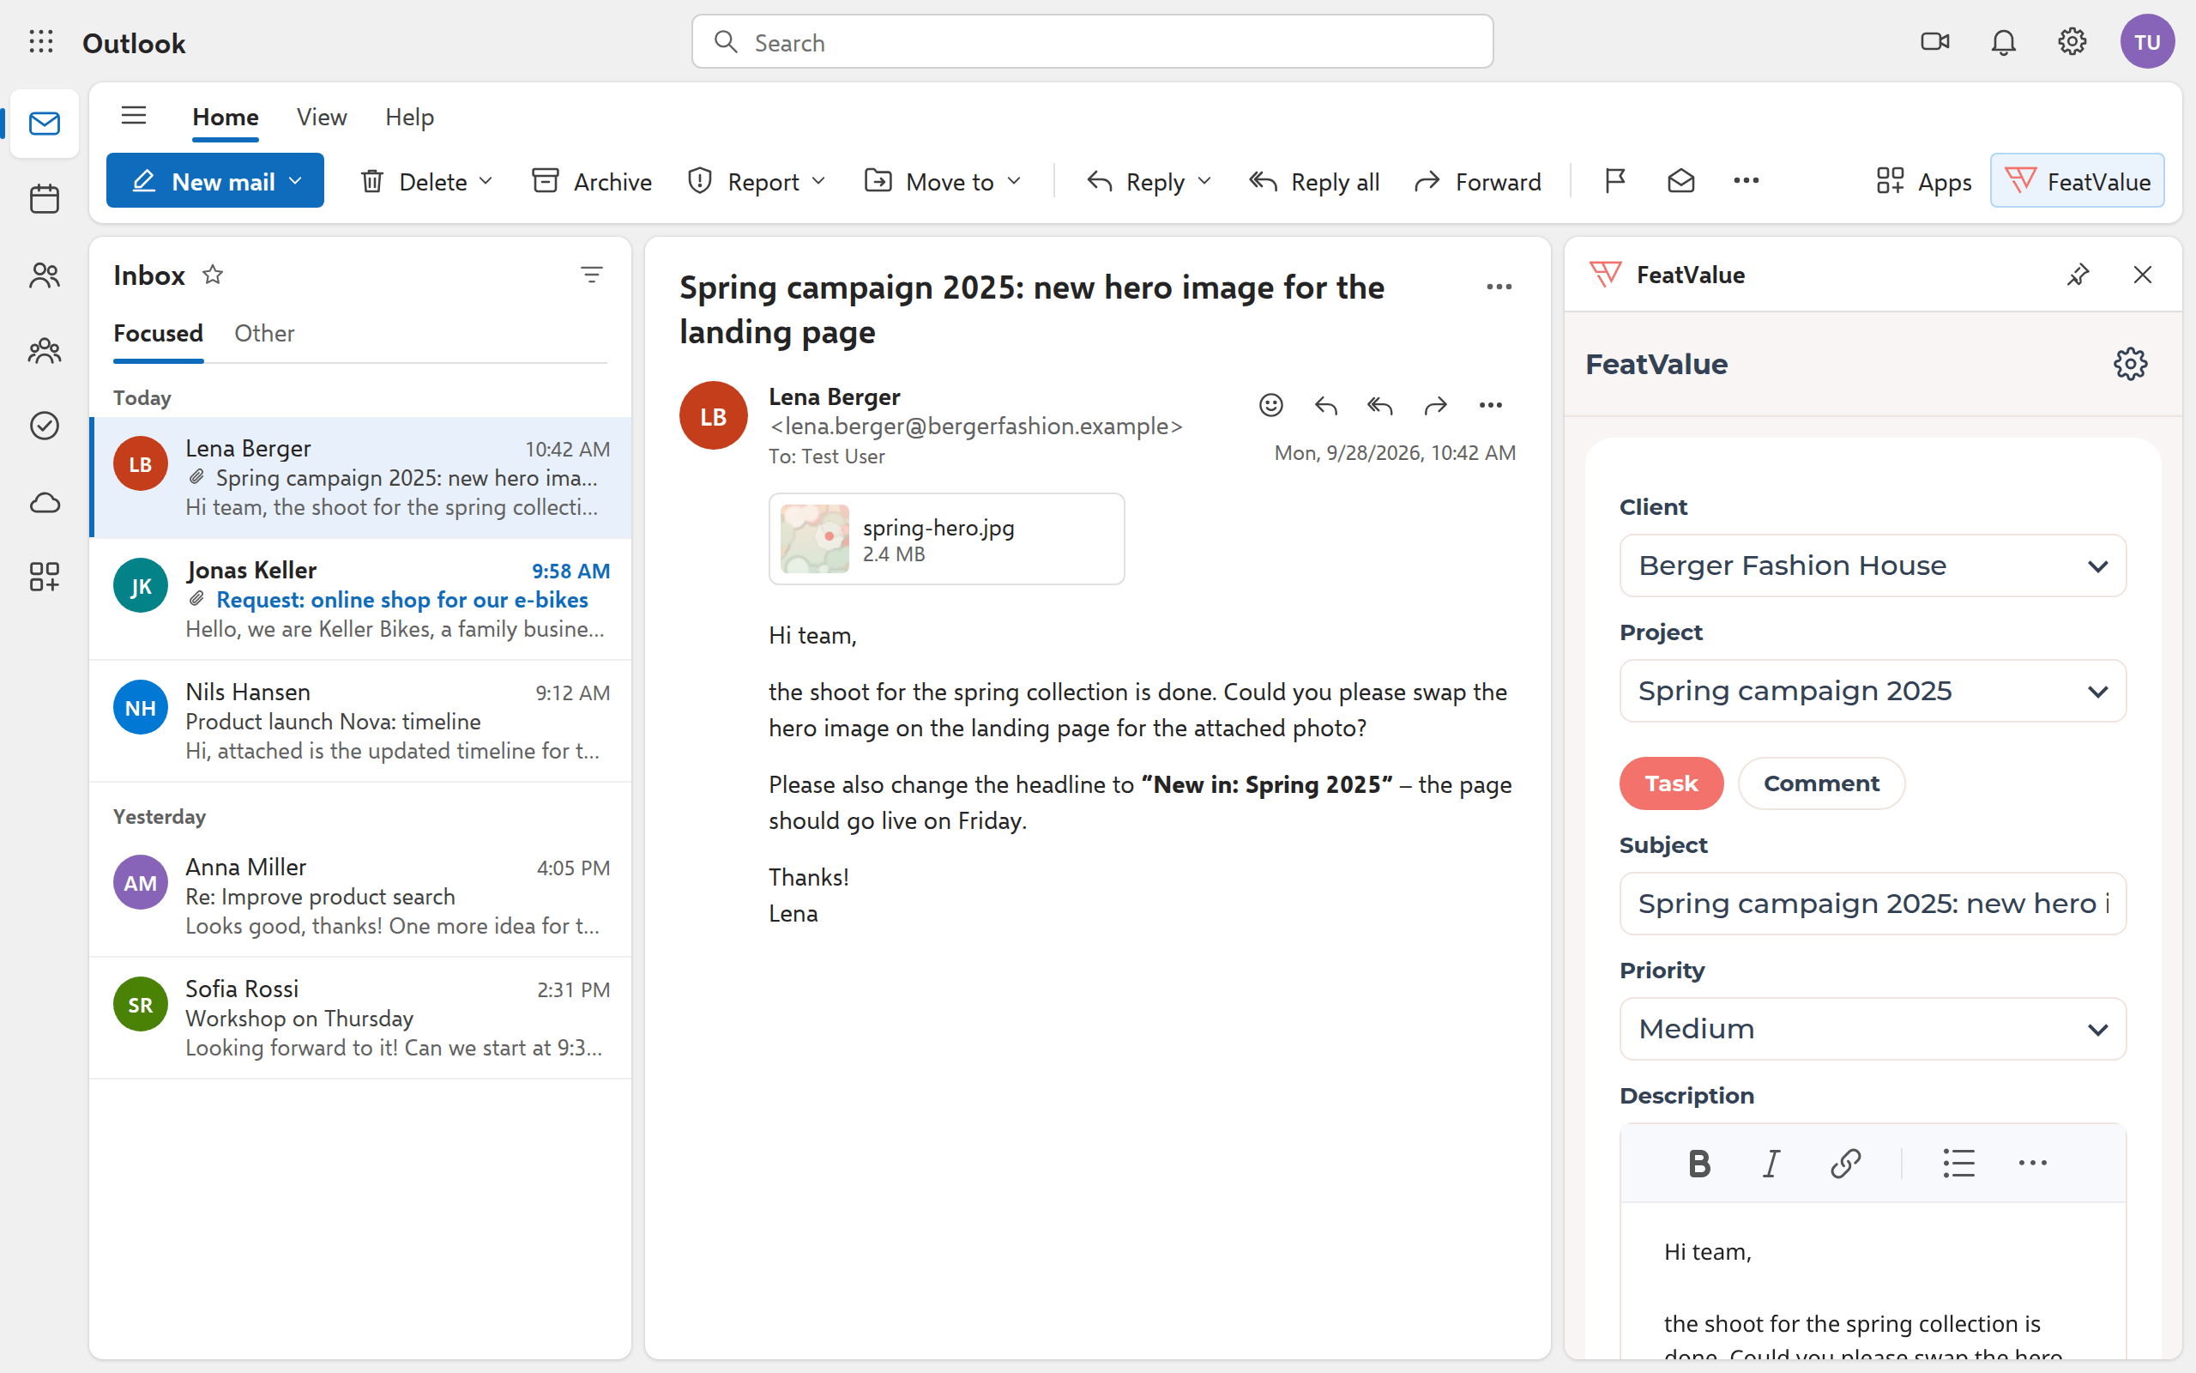
Task: Expand the New mail dropdown arrow
Action: (296, 181)
